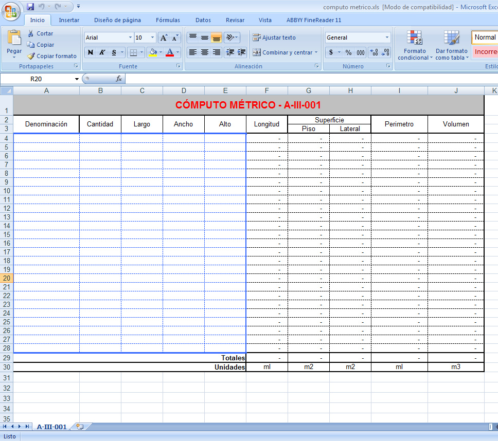Decrease indent in cell
The image size is (498, 441).
click(x=230, y=52)
